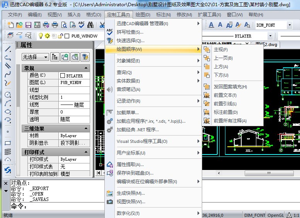Image resolution: width=300 pixels, height=218 pixels.
Task: Toggle the layer lock padlock icon
Action: coord(60,36)
